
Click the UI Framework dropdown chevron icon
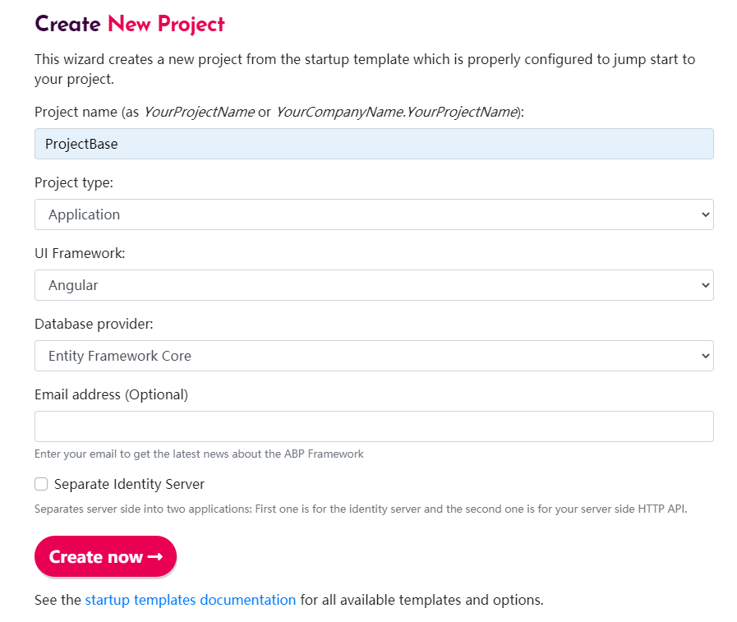click(x=704, y=285)
